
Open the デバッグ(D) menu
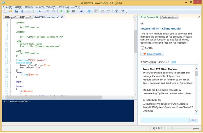[51, 7]
